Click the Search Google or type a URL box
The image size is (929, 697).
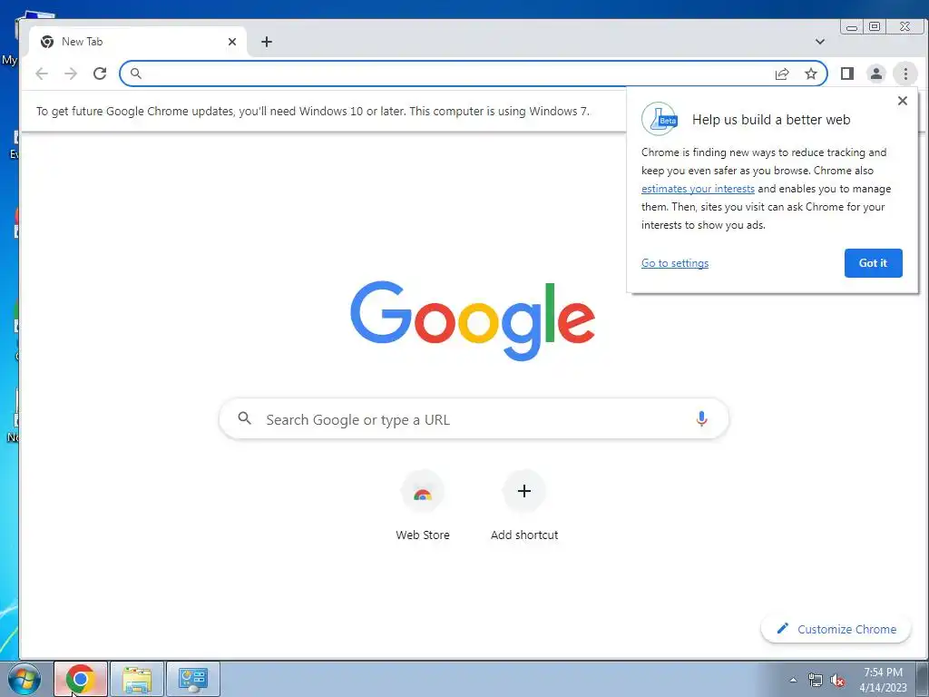[474, 419]
